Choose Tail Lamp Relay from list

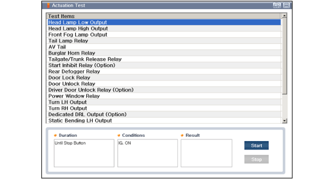(x=164, y=41)
